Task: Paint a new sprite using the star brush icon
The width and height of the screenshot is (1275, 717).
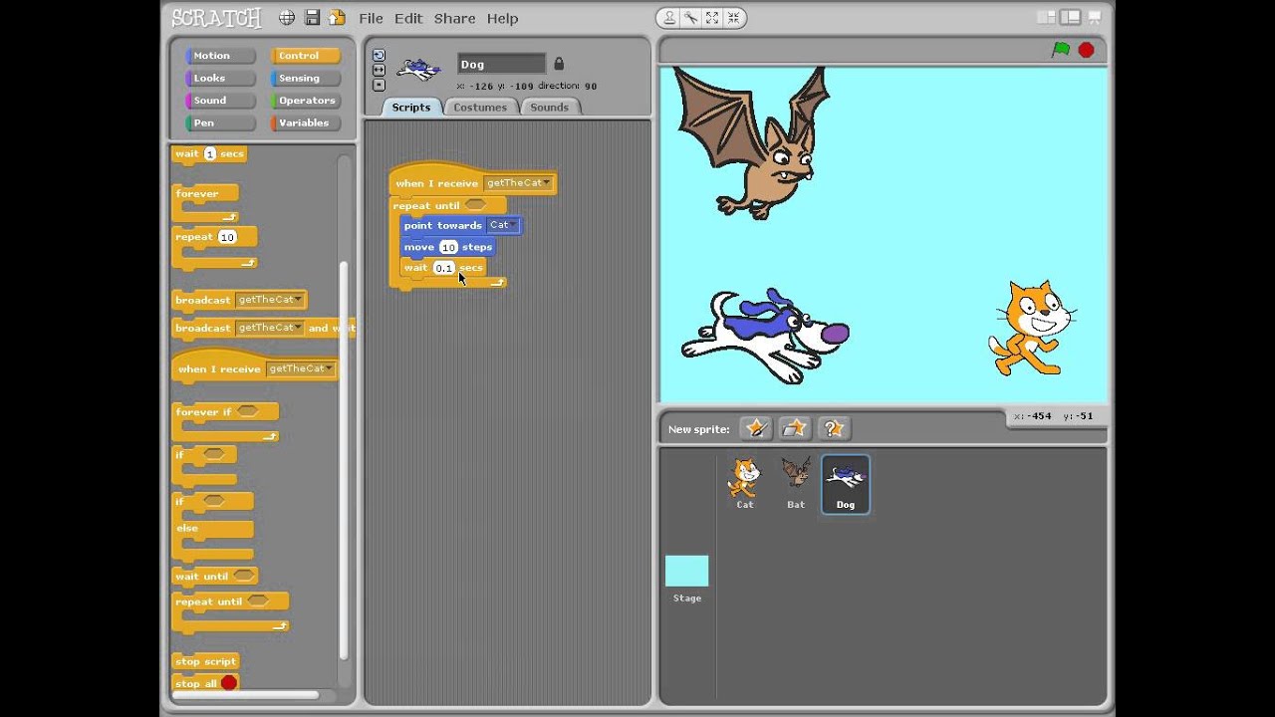Action: coord(756,428)
